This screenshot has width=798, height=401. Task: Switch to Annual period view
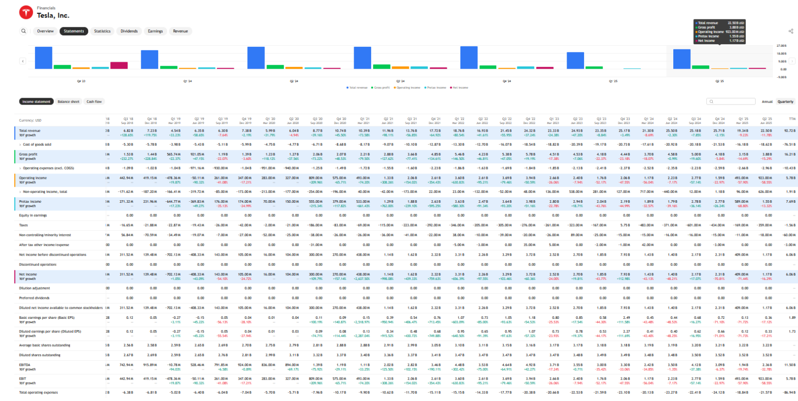pyautogui.click(x=767, y=102)
